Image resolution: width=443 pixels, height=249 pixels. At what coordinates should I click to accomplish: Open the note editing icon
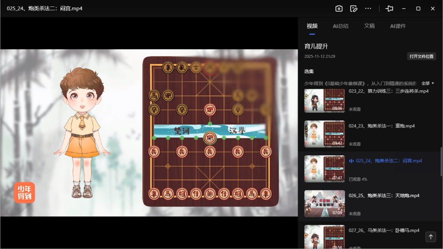(x=353, y=9)
